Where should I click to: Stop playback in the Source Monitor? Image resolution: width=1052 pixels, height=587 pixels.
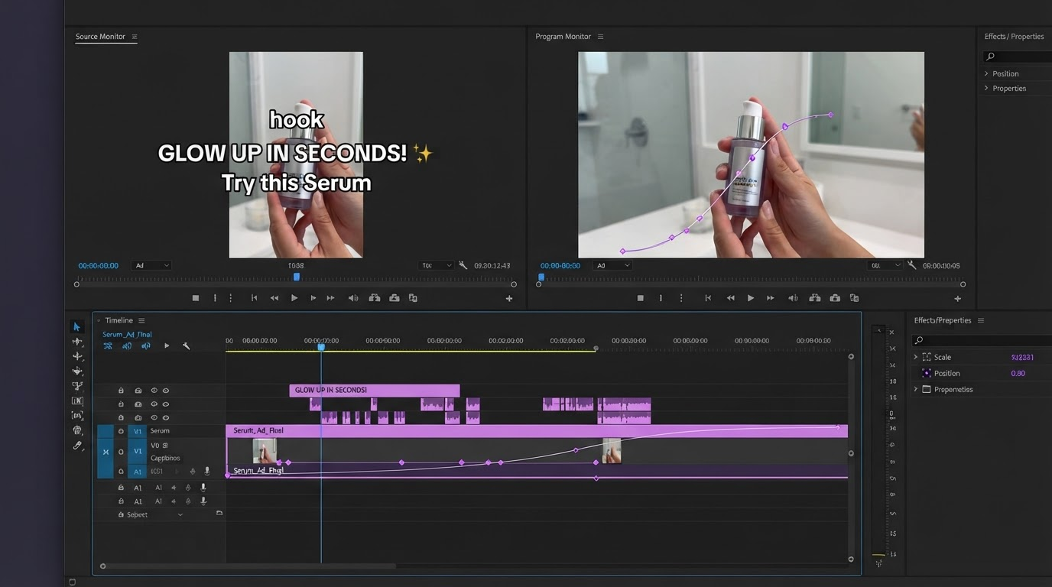point(196,298)
